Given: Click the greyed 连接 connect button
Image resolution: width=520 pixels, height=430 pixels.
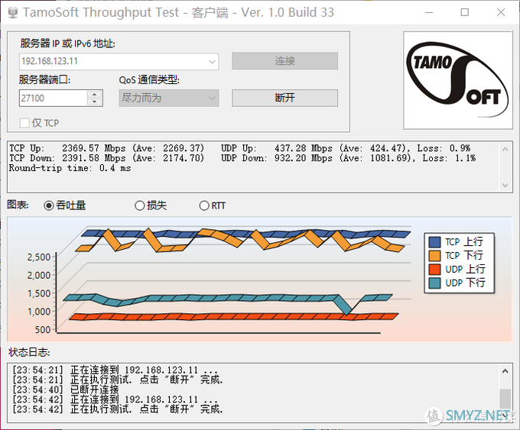Looking at the screenshot, I should click(285, 61).
